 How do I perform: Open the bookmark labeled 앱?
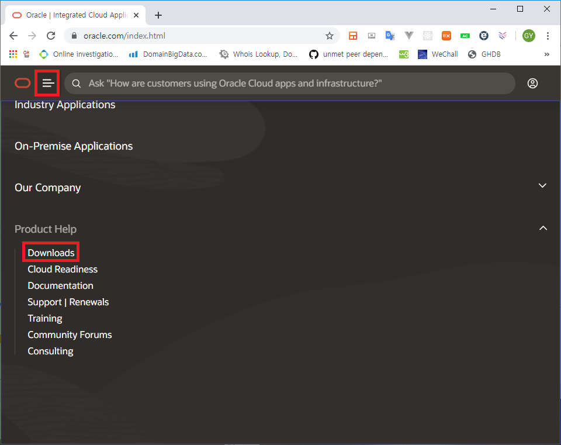(26, 54)
